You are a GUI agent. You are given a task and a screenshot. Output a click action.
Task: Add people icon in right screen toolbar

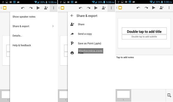(x=161, y=8)
